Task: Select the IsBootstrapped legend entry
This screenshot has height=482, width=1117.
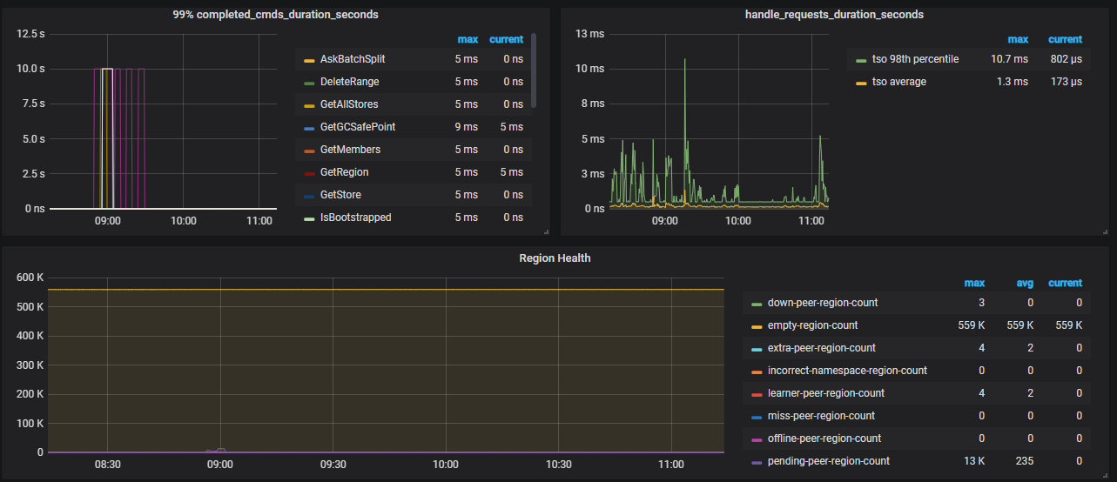Action: tap(355, 218)
